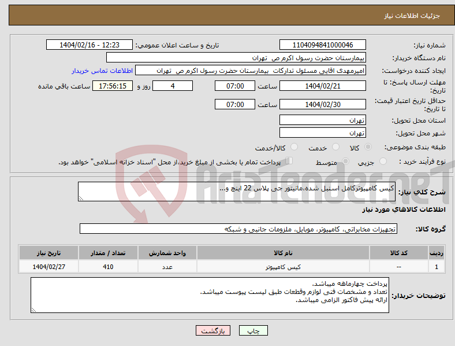455x346 pixels.
Task: Select the متوسط purchase type radio
Action: click(345, 161)
